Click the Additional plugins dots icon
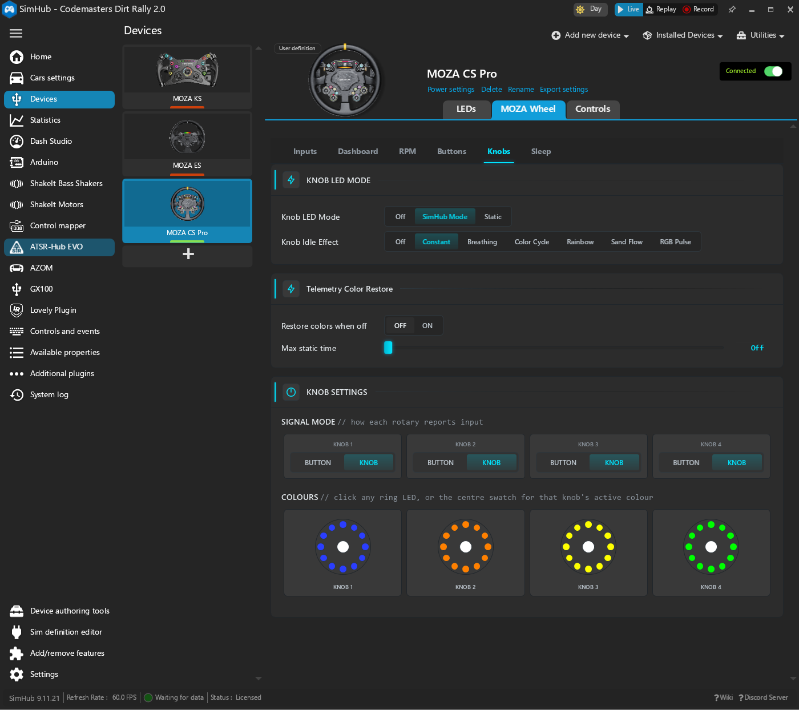This screenshot has width=799, height=710. (x=17, y=374)
